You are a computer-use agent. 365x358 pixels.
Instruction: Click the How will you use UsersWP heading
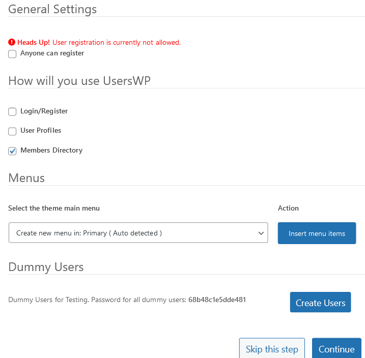click(79, 81)
